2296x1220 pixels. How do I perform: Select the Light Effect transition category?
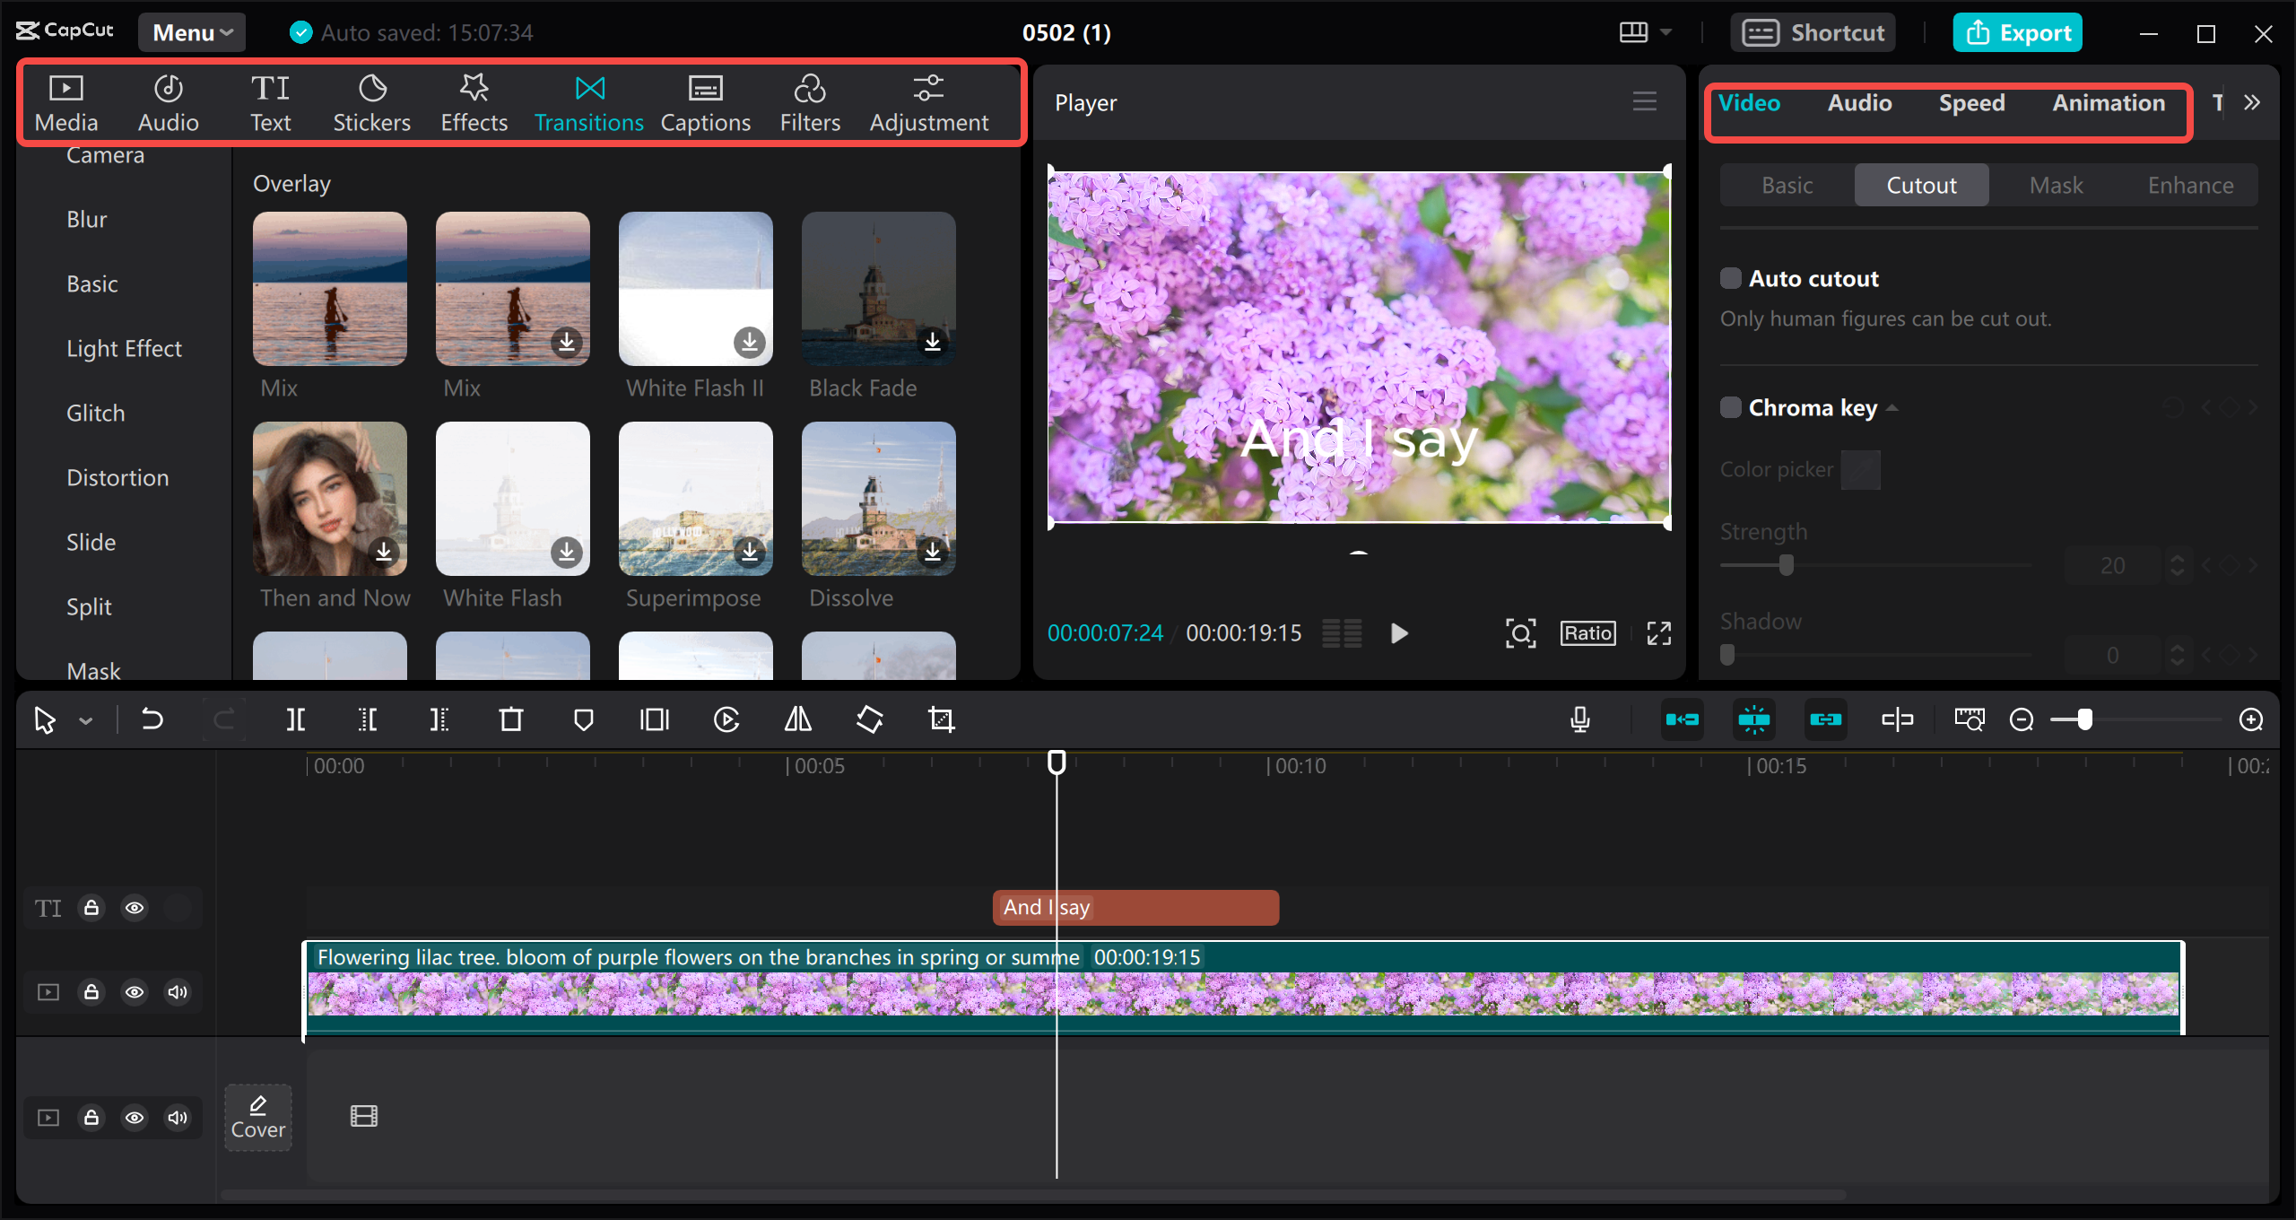[x=124, y=348]
